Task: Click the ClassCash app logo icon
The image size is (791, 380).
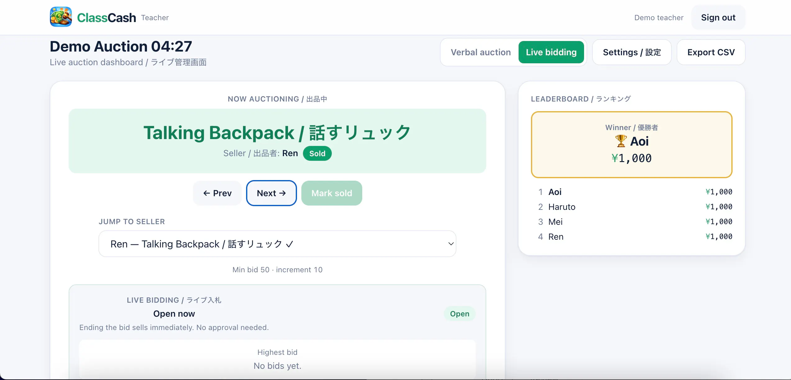Action: click(61, 17)
